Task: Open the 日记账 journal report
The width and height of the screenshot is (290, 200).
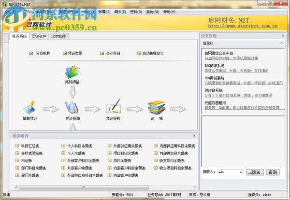Action: pos(24,161)
